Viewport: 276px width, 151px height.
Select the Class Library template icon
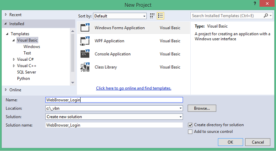click(85, 67)
